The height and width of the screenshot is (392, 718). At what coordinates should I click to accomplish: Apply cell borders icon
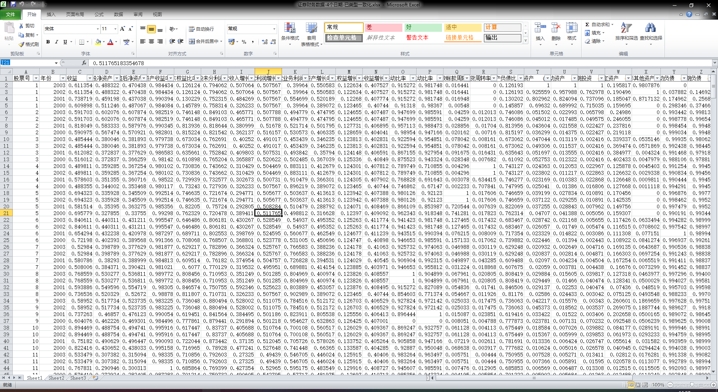tap(82, 42)
